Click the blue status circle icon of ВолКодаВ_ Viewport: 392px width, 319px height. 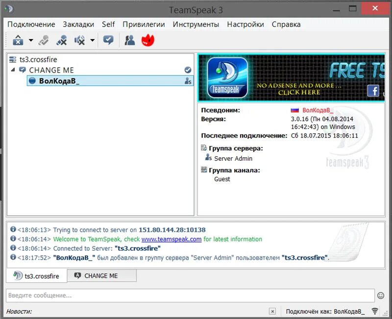click(32, 80)
